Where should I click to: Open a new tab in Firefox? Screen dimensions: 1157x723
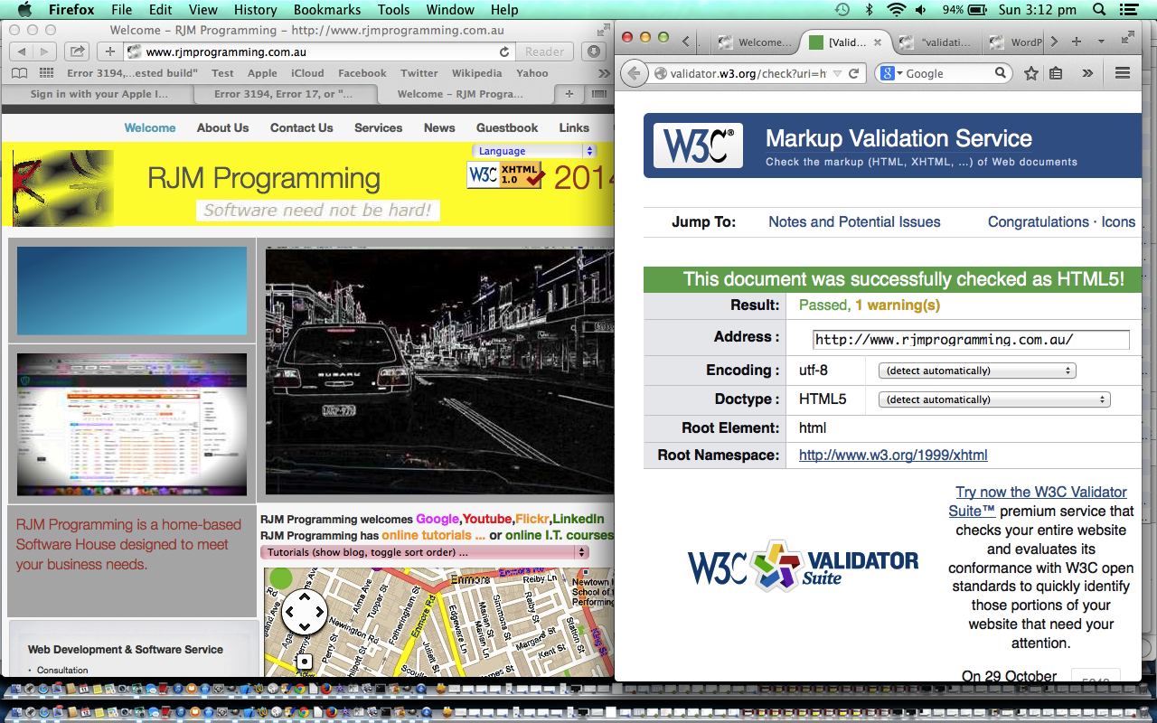pyautogui.click(x=1077, y=42)
